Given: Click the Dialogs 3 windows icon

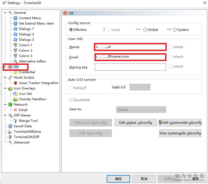Looking at the screenshot, I should pos(15,40).
